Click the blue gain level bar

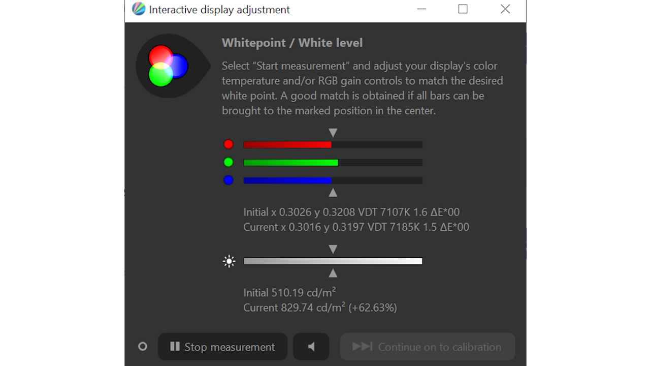coord(333,180)
